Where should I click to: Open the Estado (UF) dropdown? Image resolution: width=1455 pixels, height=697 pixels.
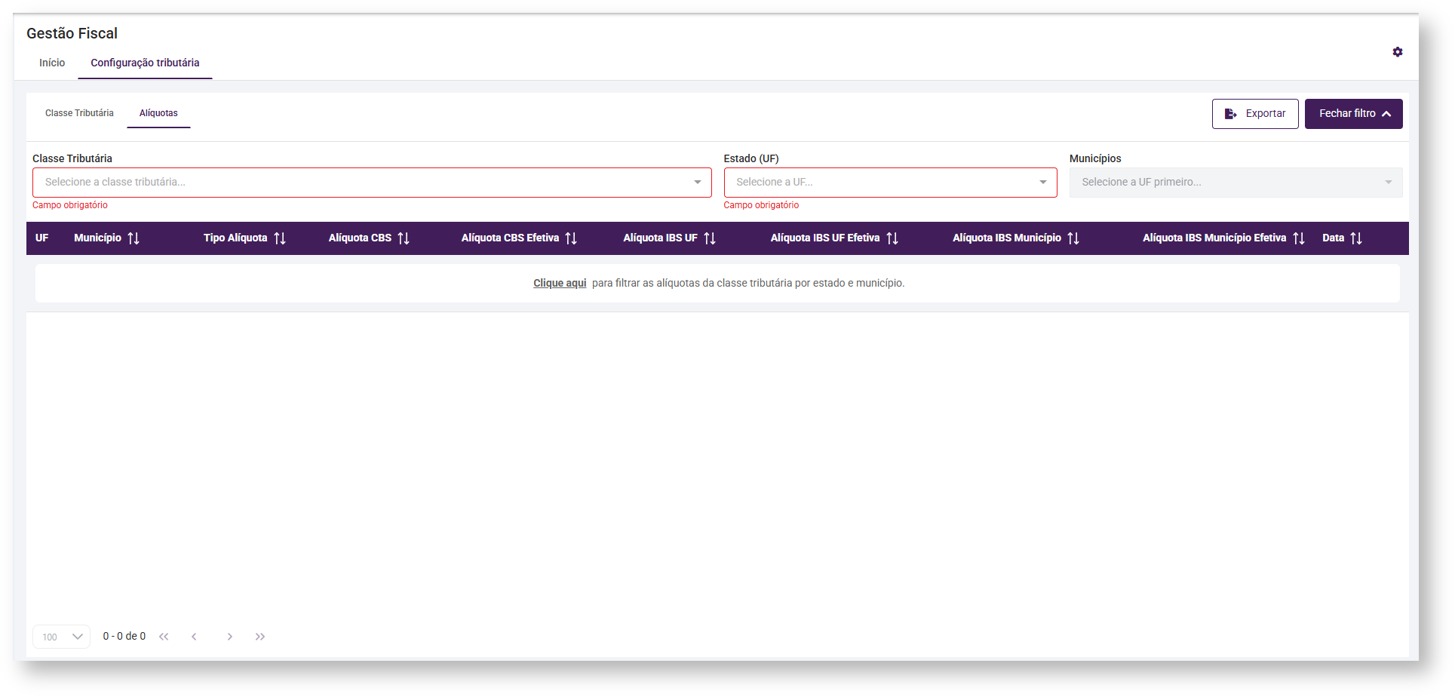tap(890, 183)
